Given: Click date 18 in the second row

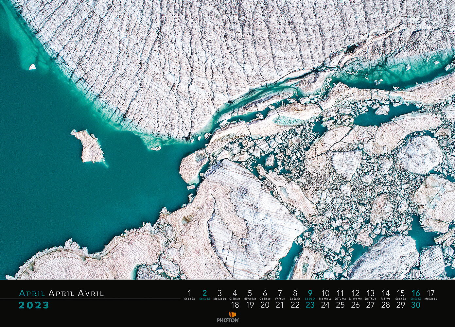Looking at the screenshot, I should coord(235,305).
